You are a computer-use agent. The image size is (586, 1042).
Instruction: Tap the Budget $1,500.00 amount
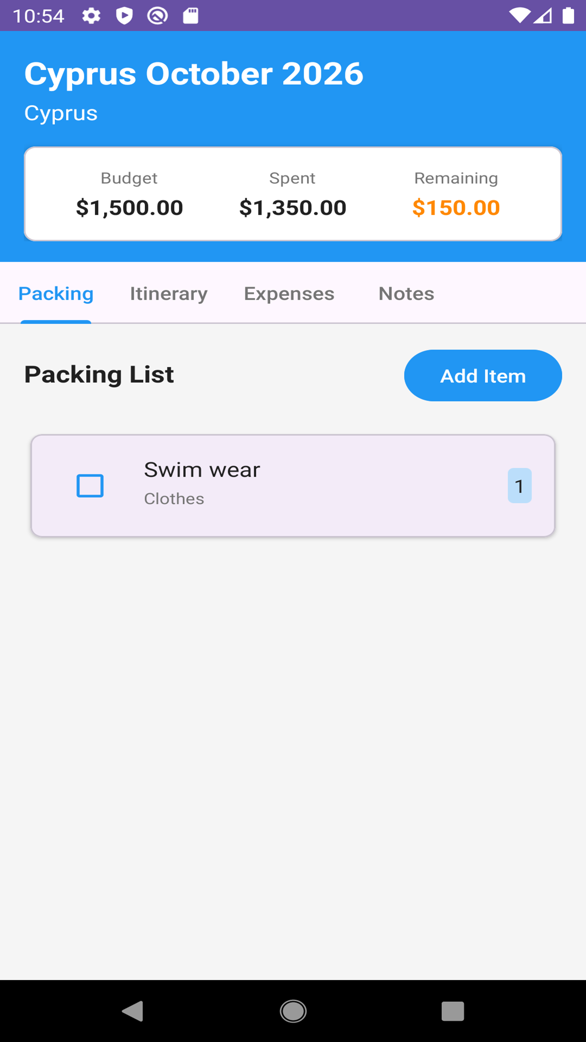pos(129,207)
